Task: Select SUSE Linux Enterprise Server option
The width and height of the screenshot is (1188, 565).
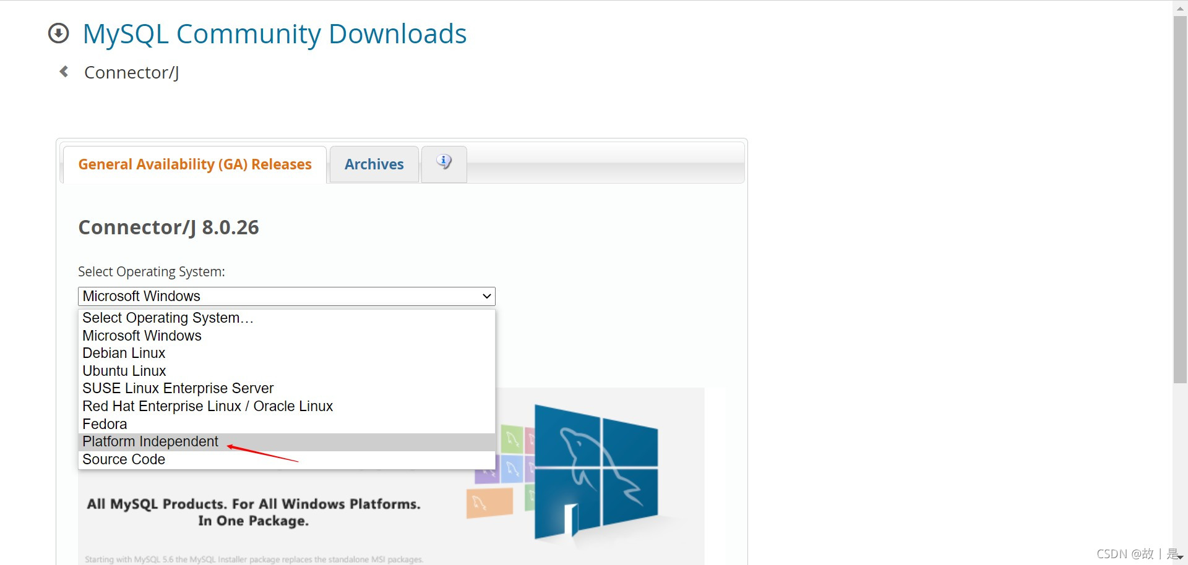Action: tap(286, 388)
